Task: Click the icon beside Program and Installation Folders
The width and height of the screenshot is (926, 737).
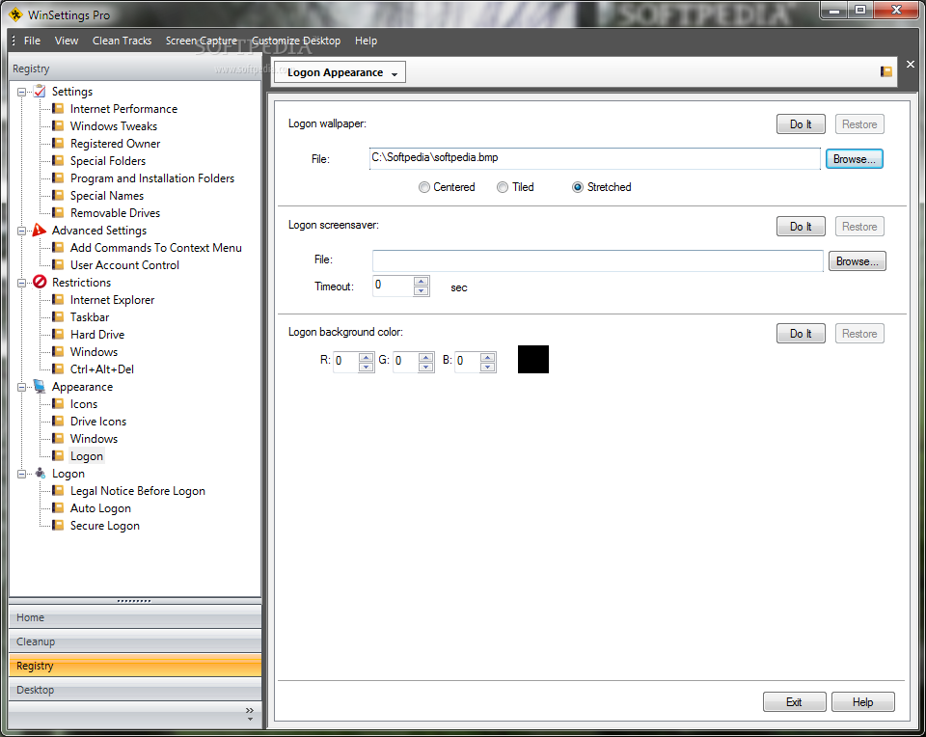Action: (58, 177)
